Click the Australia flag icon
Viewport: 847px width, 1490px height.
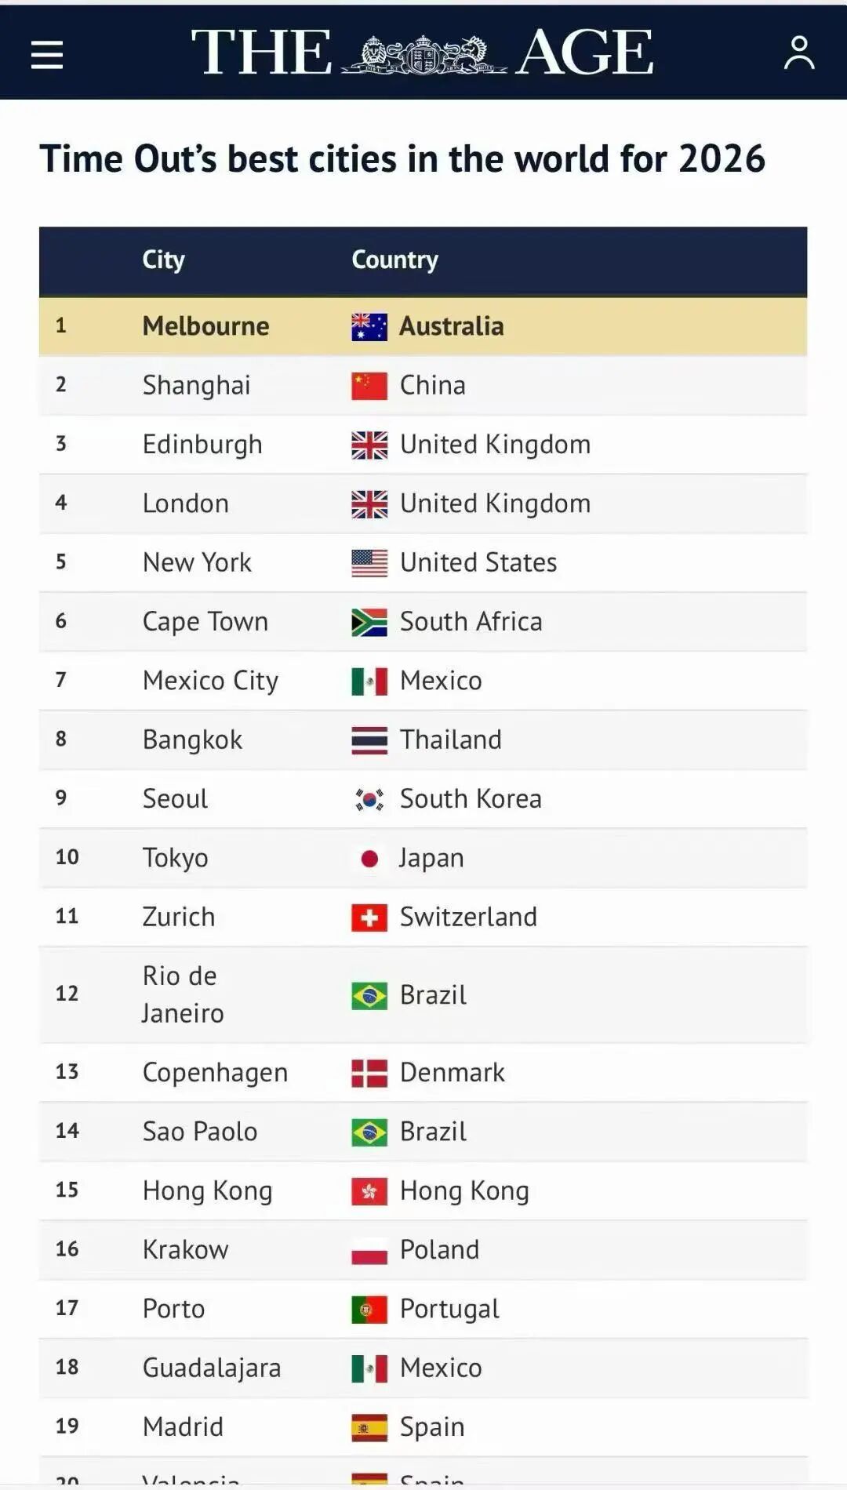click(369, 326)
